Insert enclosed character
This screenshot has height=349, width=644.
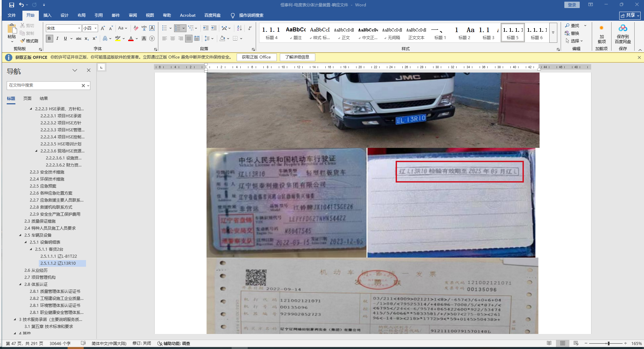pos(152,38)
